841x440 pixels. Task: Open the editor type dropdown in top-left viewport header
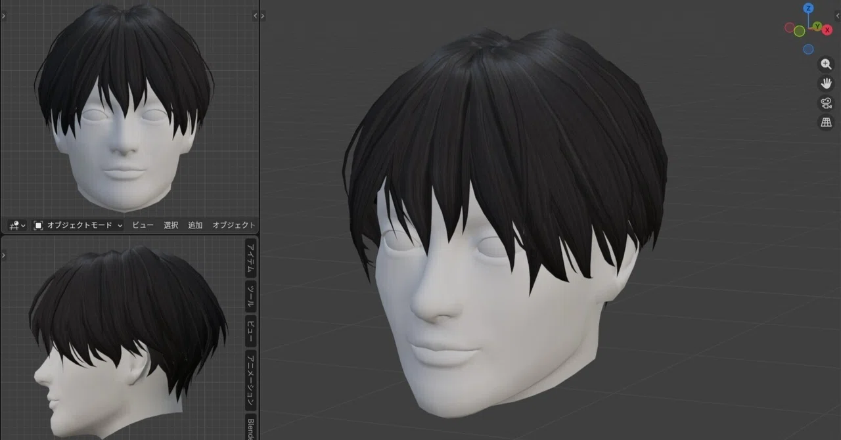17,225
